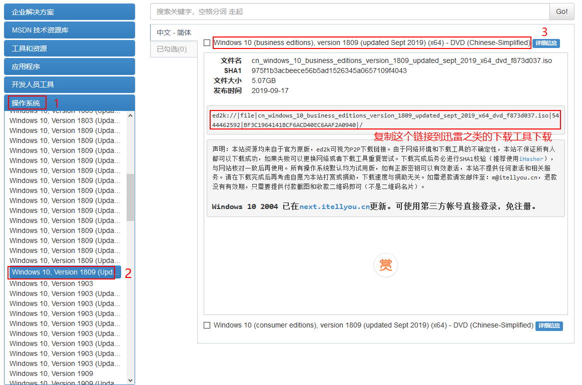The image size is (582, 385).
Task: Click the Go! search button
Action: click(x=561, y=11)
